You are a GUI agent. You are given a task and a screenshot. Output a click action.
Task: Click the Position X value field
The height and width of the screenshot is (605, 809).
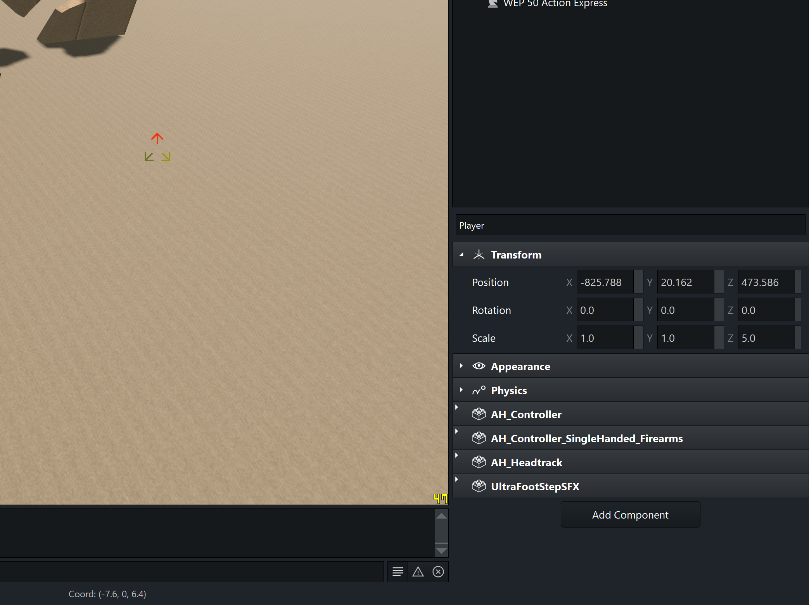point(605,282)
